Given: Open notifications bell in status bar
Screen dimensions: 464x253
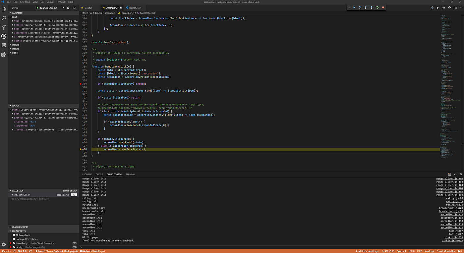Looking at the screenshot, I should [x=459, y=251].
